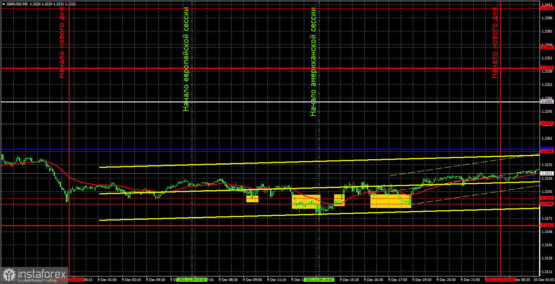Click the 1.3351 price scale value
This screenshot has height=284, width=555.
pos(547,58)
